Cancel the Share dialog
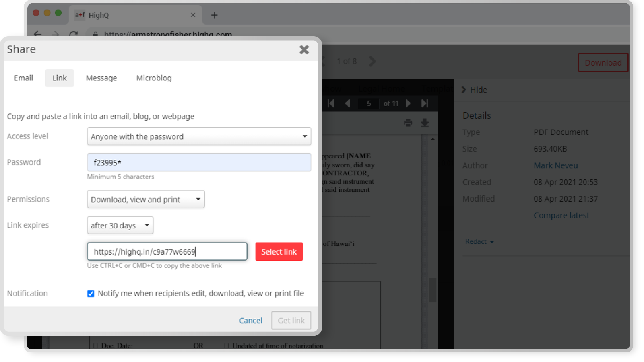 click(250, 321)
